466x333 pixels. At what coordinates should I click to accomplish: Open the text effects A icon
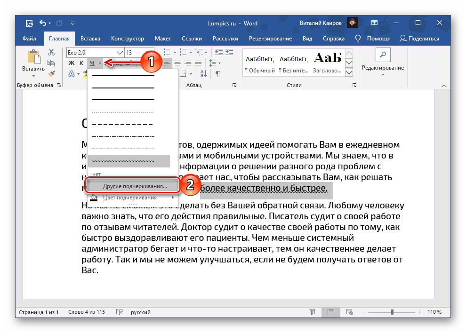coord(72,74)
